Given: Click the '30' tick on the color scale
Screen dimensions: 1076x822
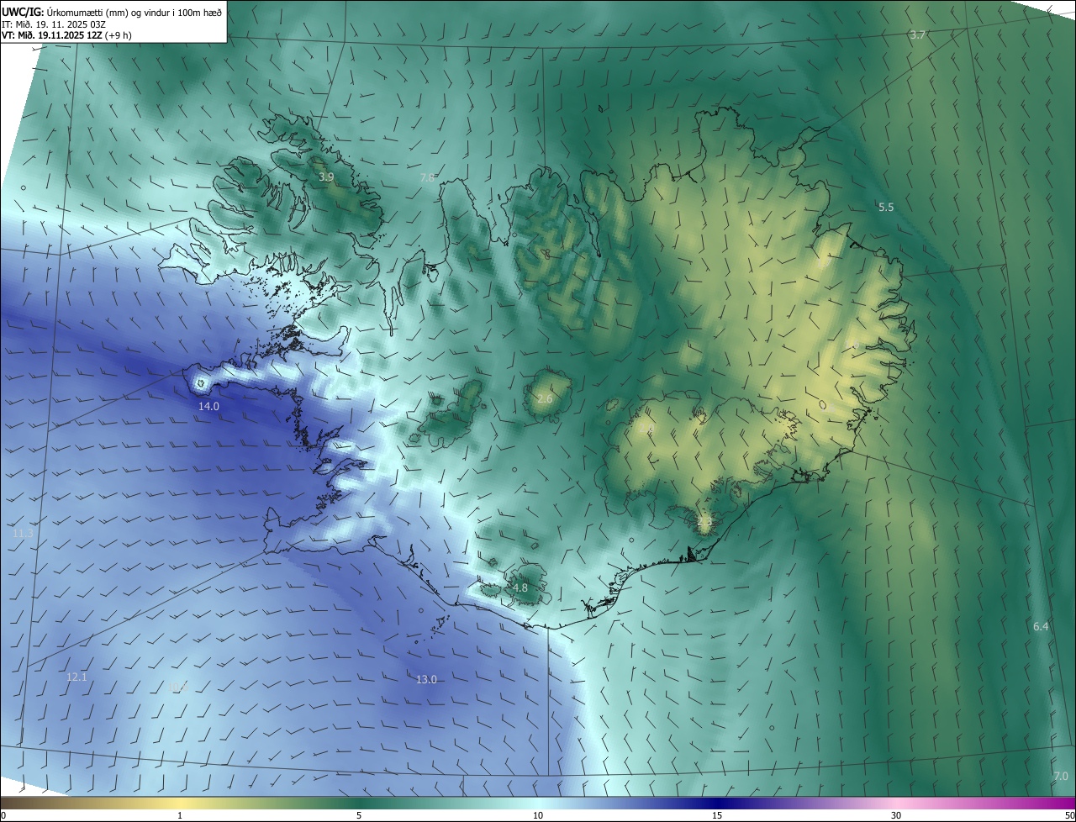Looking at the screenshot, I should coord(896,815).
